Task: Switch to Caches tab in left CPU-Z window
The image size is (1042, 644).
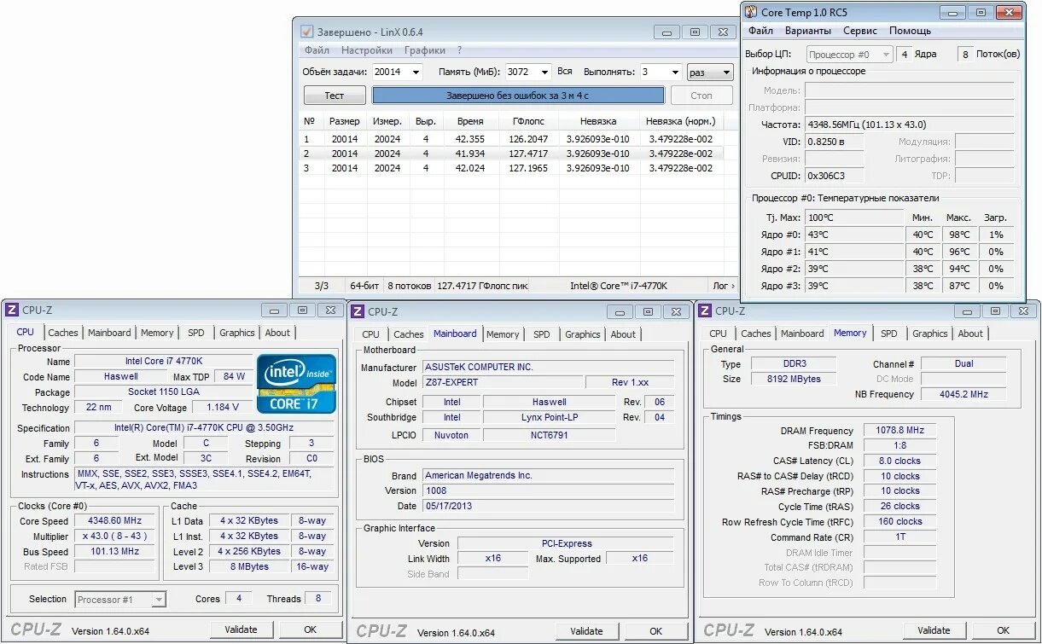Action: 63,333
